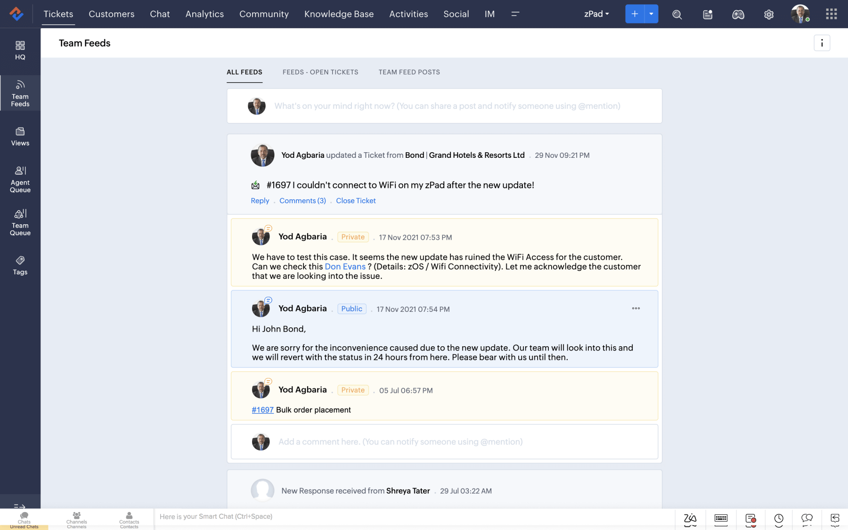Viewport: 848px width, 530px height.
Task: Open the zPad department dropdown
Action: click(x=596, y=14)
